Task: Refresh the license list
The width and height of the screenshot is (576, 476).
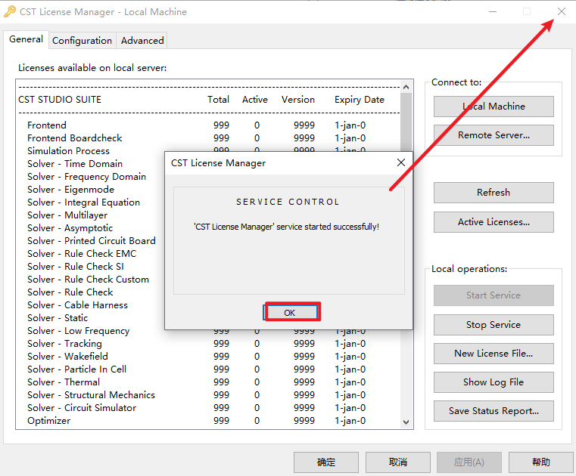Action: pos(493,193)
